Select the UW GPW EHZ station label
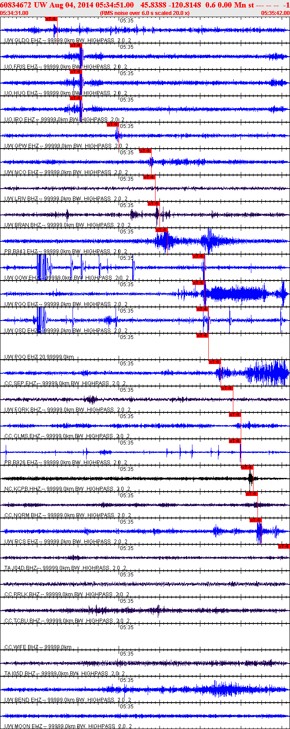 pyautogui.click(x=66, y=146)
